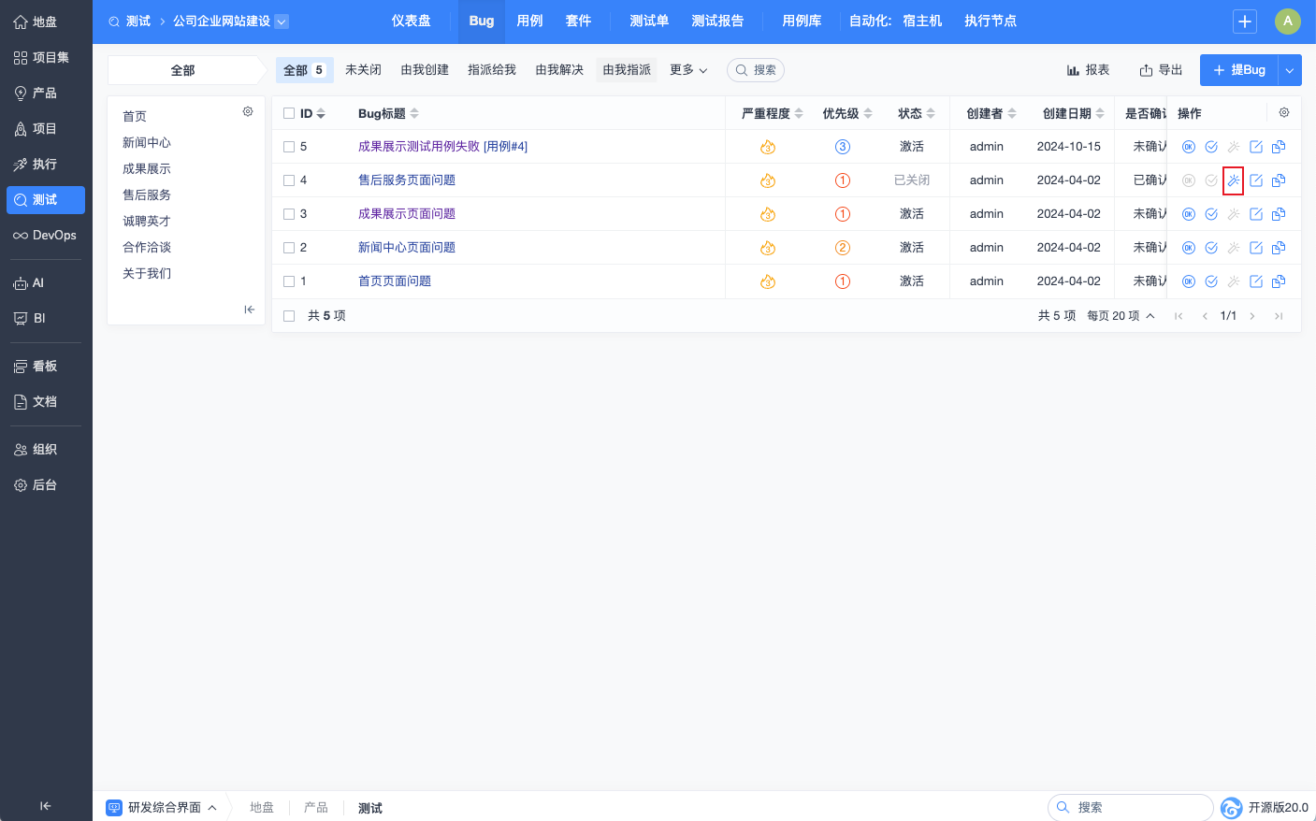Collapse the left navigation sidebar
This screenshot has width=1316, height=821.
tap(45, 806)
